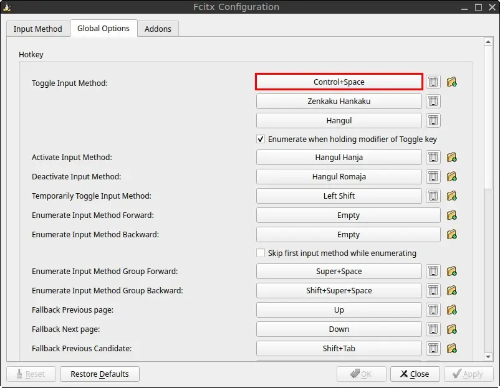Image resolution: width=500 pixels, height=388 pixels.
Task: Change the Super+Space hotkey
Action: (x=339, y=271)
